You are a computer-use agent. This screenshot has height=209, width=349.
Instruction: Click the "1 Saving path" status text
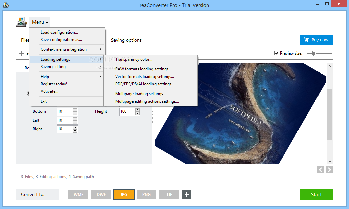(x=81, y=177)
